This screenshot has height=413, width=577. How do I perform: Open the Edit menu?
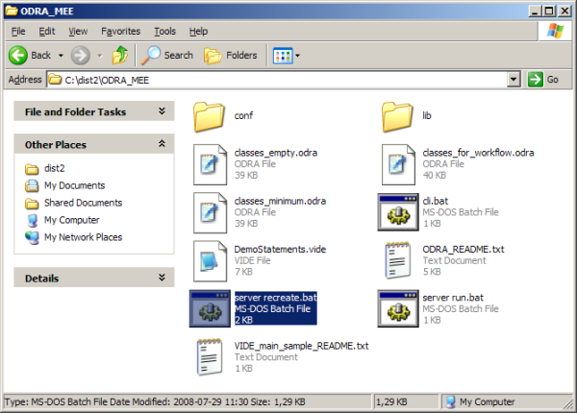47,32
